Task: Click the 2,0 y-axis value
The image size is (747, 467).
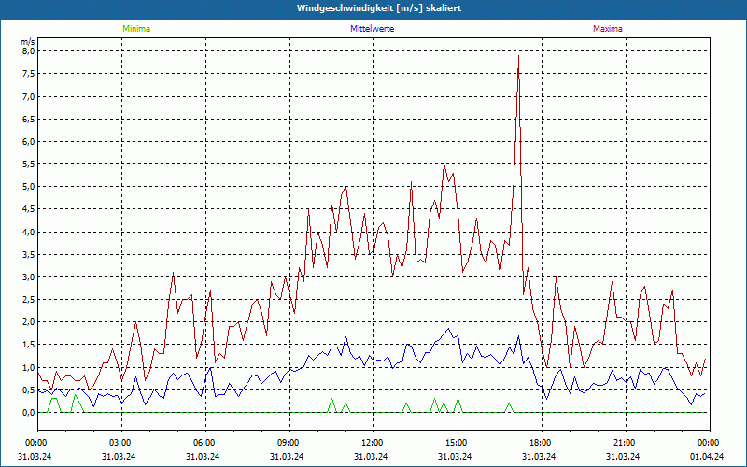Action: click(x=29, y=322)
